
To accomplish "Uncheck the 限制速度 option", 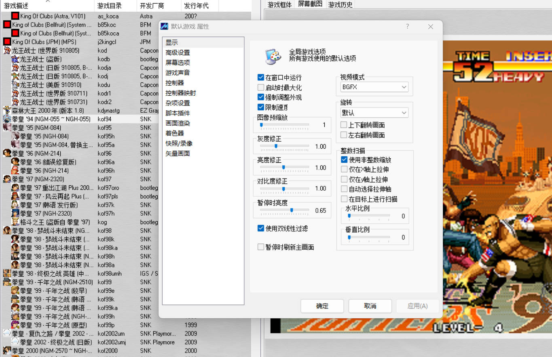I will (261, 107).
